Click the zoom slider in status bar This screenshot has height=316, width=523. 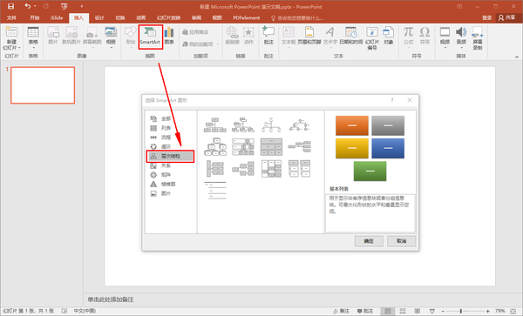point(460,311)
